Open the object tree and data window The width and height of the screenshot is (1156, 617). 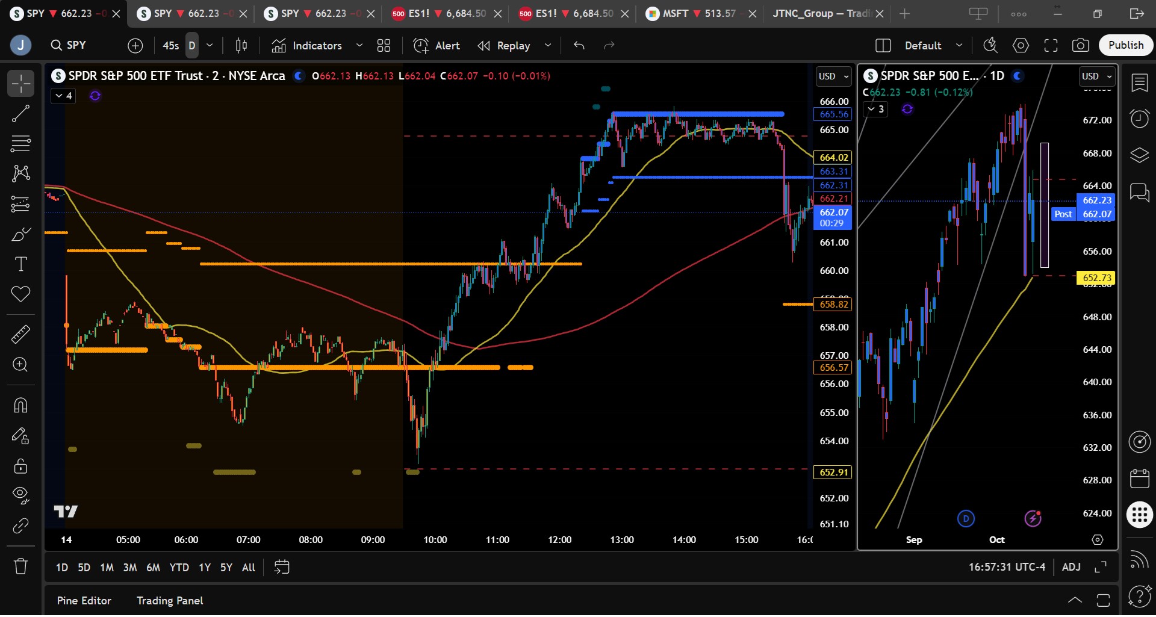pos(1139,155)
